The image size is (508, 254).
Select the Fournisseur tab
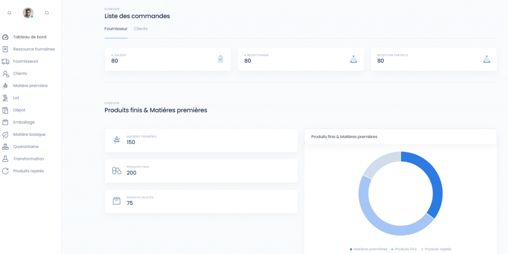[116, 29]
